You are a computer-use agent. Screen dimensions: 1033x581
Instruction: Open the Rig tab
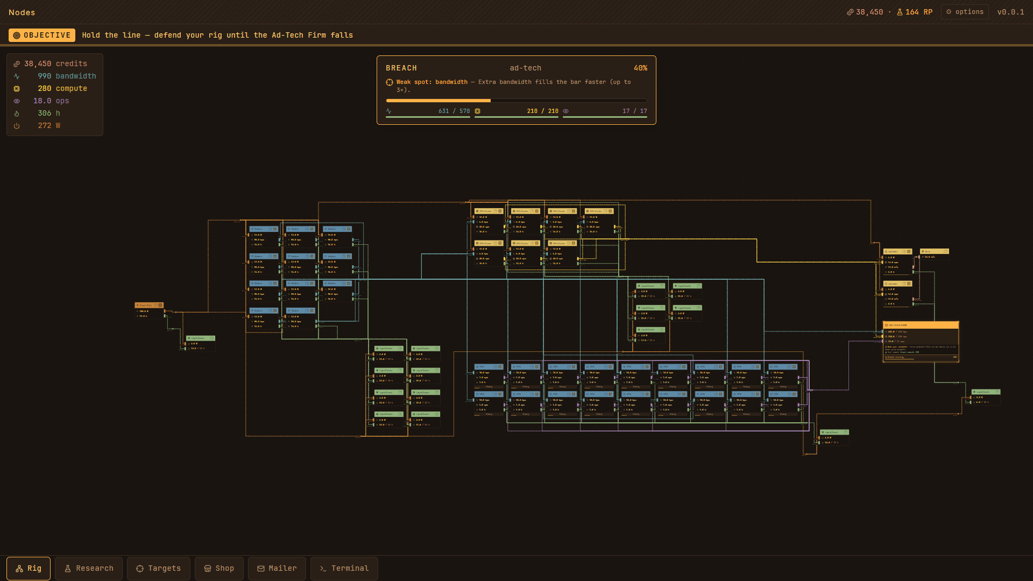point(29,569)
